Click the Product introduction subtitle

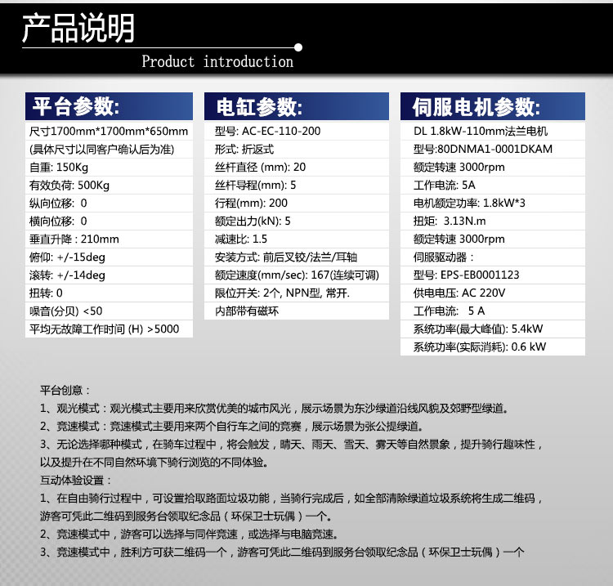click(217, 62)
